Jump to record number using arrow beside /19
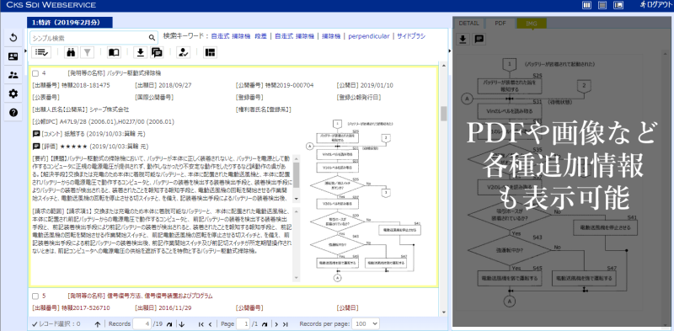This screenshot has width=674, height=331. [169, 324]
